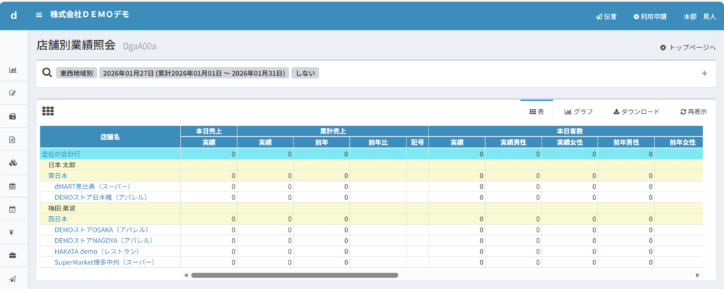Open the 東西地域別 filter tag
Screen dimensions: 724x289
(x=76, y=73)
